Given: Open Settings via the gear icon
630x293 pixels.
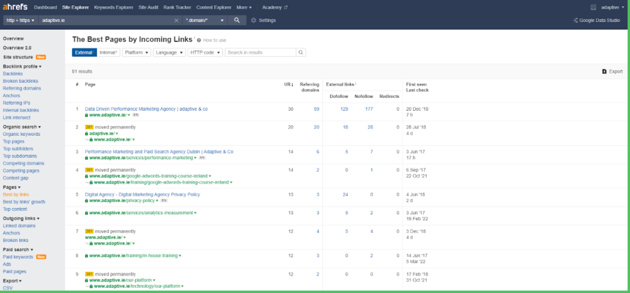Looking at the screenshot, I should [x=254, y=20].
